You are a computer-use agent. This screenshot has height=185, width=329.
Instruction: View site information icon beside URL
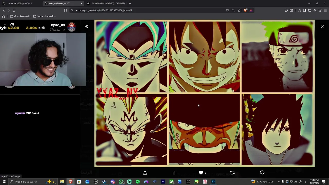point(72,10)
